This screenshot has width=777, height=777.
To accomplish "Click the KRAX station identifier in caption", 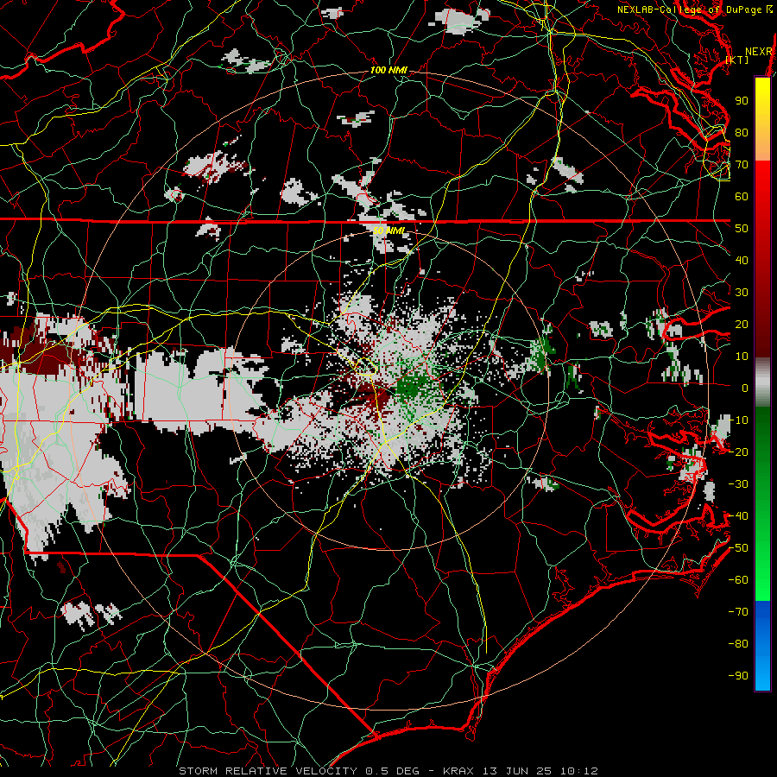I will click(x=458, y=771).
